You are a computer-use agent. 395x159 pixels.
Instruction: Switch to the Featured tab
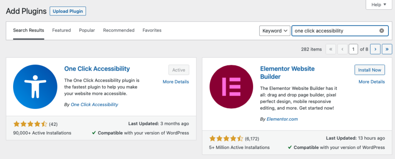point(61,30)
